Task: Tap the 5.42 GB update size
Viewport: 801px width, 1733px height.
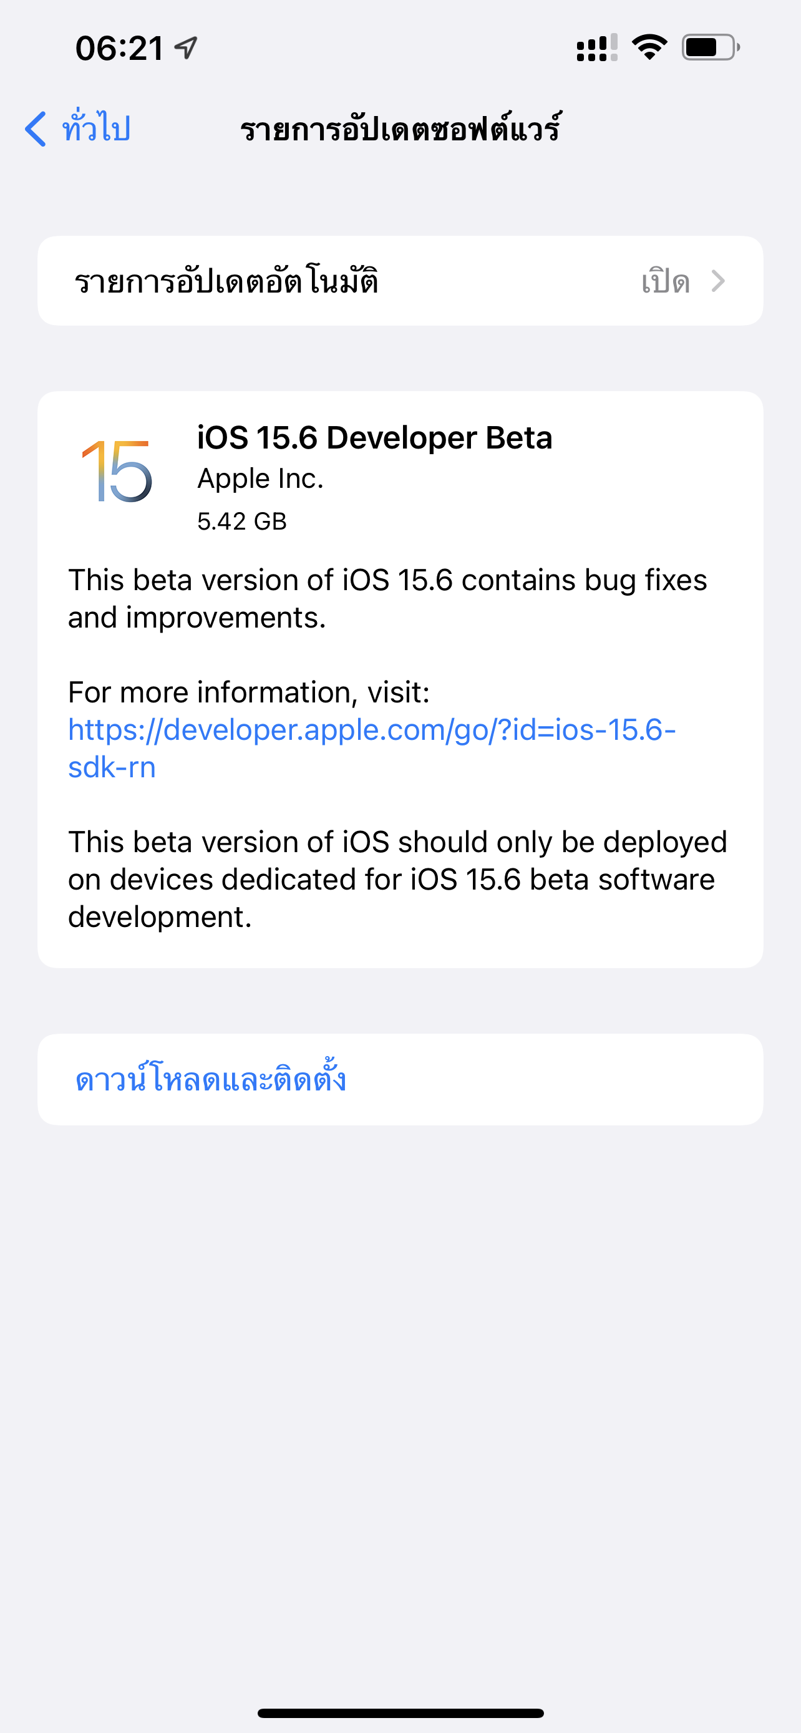Action: (x=242, y=522)
